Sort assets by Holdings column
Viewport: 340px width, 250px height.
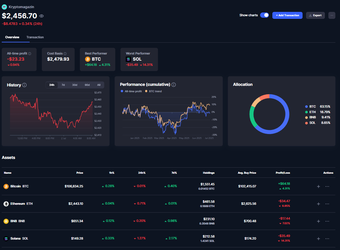[x=208, y=173]
